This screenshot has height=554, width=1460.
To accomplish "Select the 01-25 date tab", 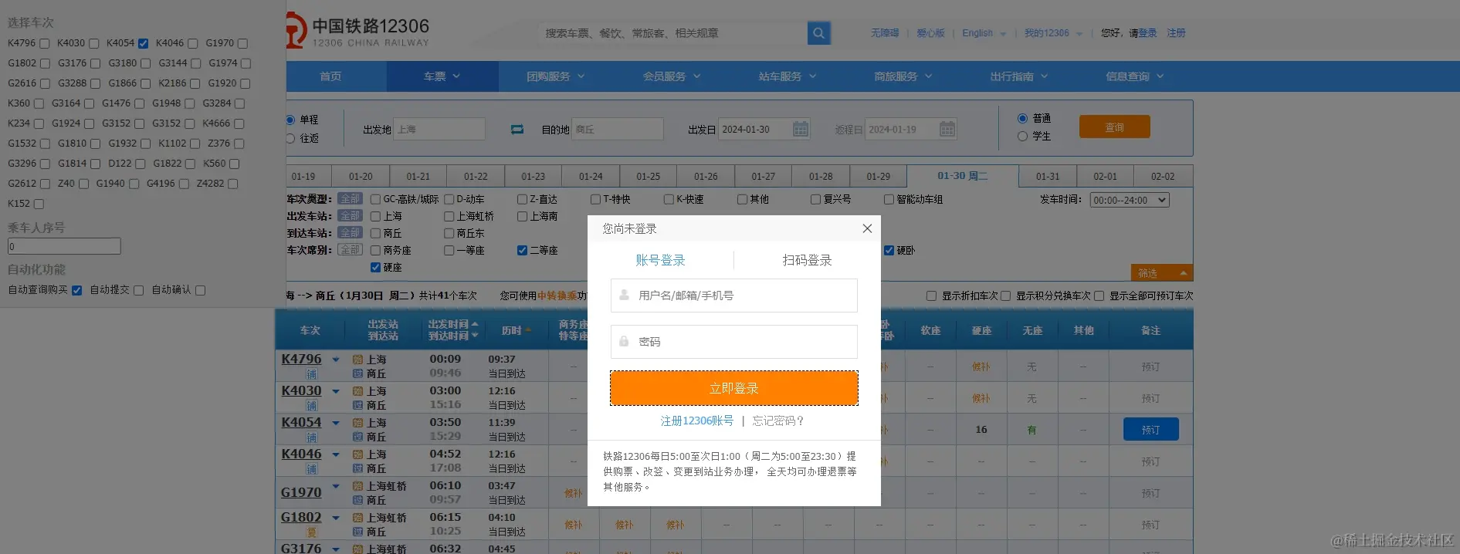I will pos(648,176).
